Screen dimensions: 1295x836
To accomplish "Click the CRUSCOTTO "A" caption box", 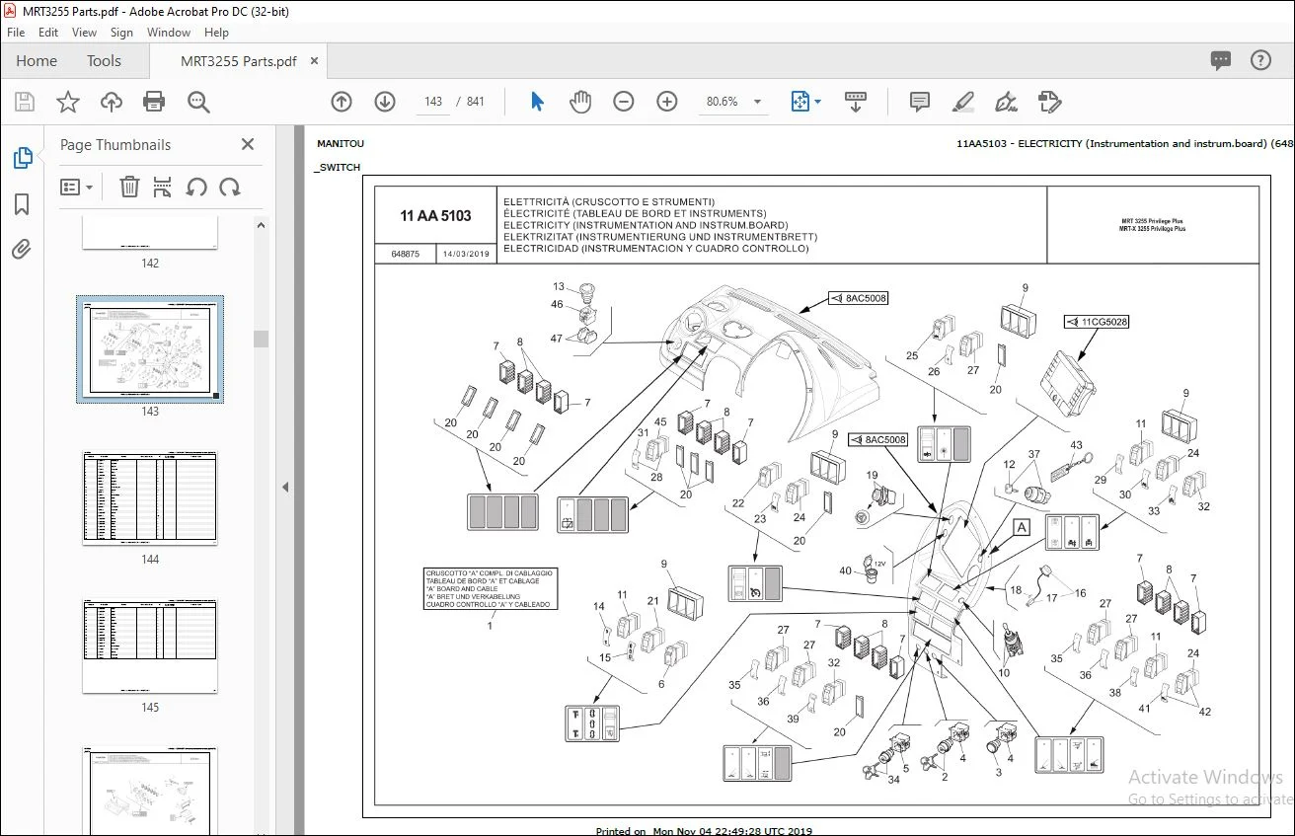I will [x=490, y=588].
